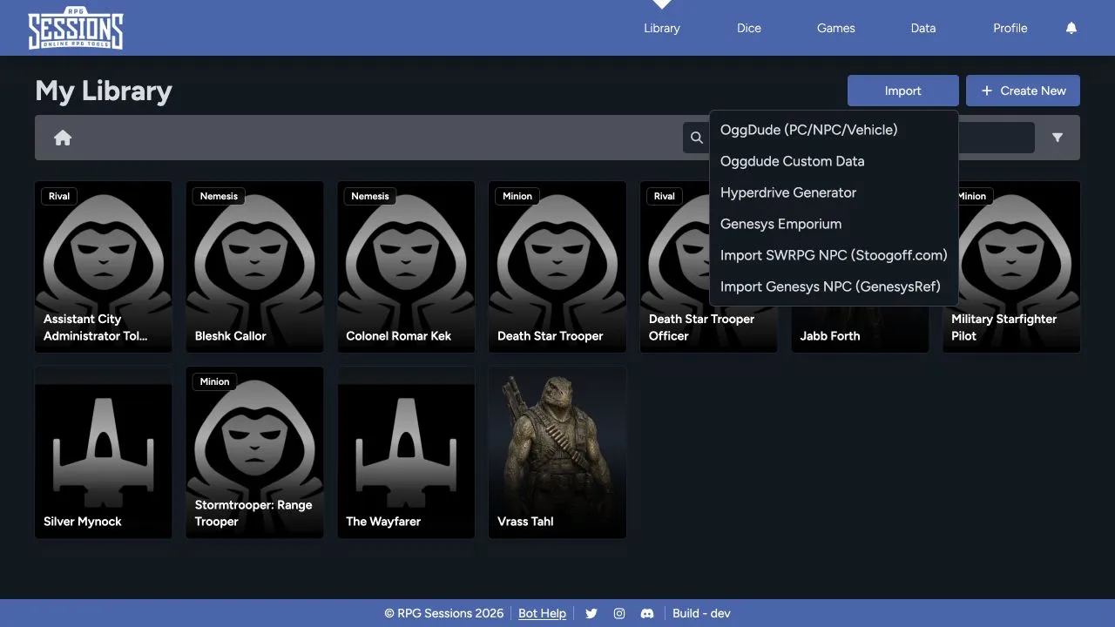
Task: Open the Games menu
Action: click(x=836, y=28)
